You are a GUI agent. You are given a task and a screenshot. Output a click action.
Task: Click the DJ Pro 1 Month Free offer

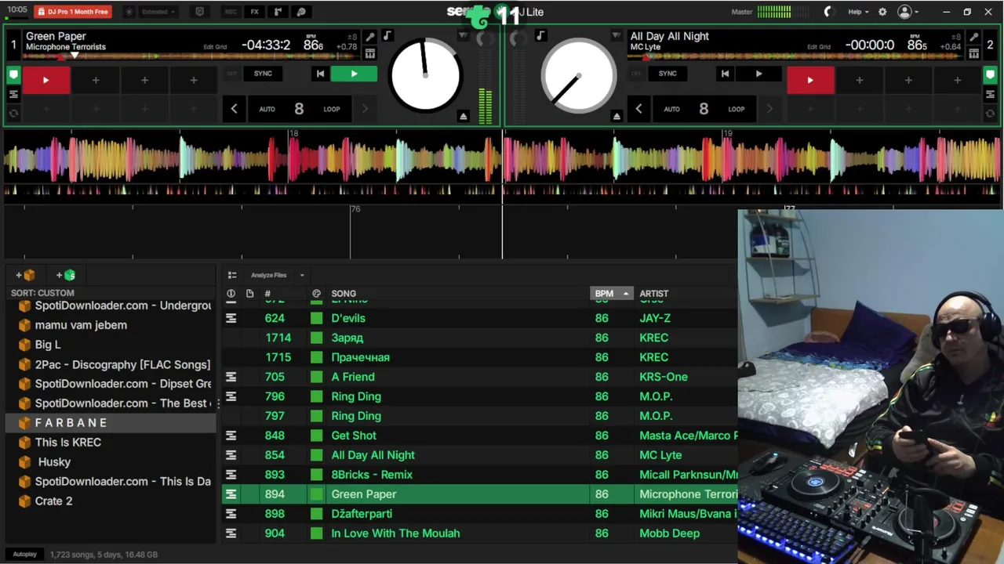pyautogui.click(x=73, y=12)
